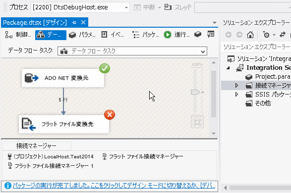
Task: Click the designer vertical scrollbar up arrow
Action: tap(214, 63)
